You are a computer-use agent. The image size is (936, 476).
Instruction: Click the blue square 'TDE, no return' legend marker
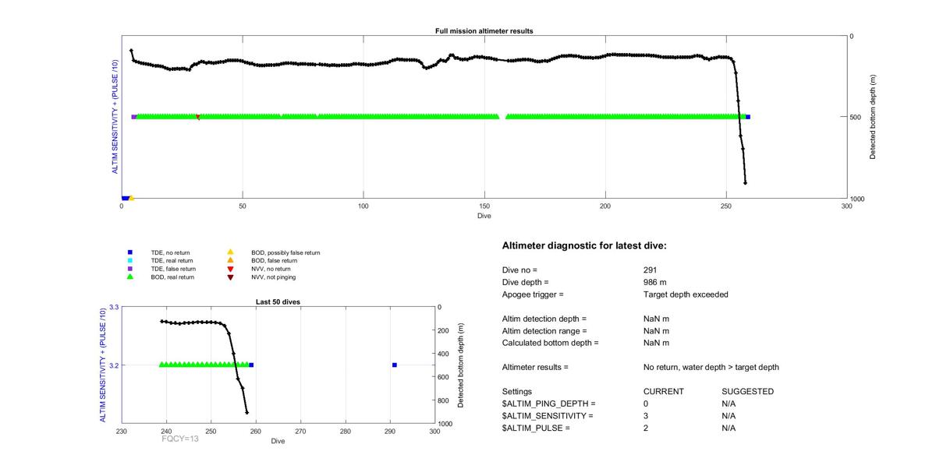click(130, 253)
